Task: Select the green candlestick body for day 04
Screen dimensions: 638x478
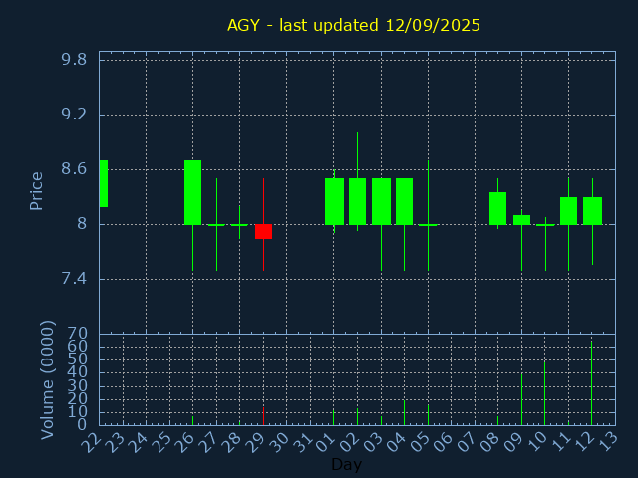Action: click(404, 201)
